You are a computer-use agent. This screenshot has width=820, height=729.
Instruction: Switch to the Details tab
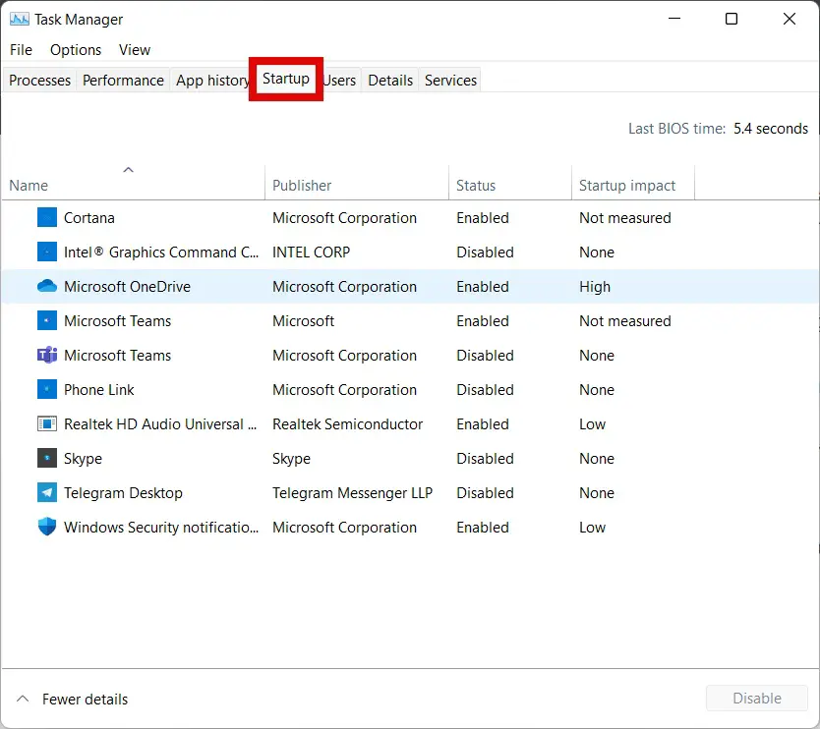pos(390,80)
